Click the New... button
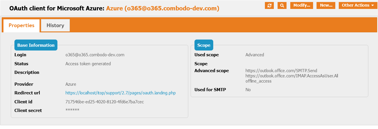The height and width of the screenshot is (129, 378). click(x=326, y=5)
